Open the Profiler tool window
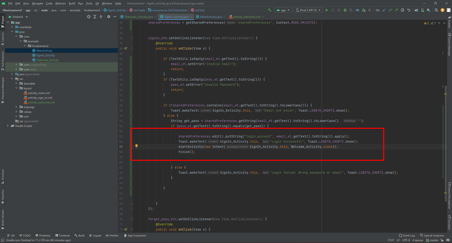This screenshot has height=243, width=452. click(x=112, y=236)
